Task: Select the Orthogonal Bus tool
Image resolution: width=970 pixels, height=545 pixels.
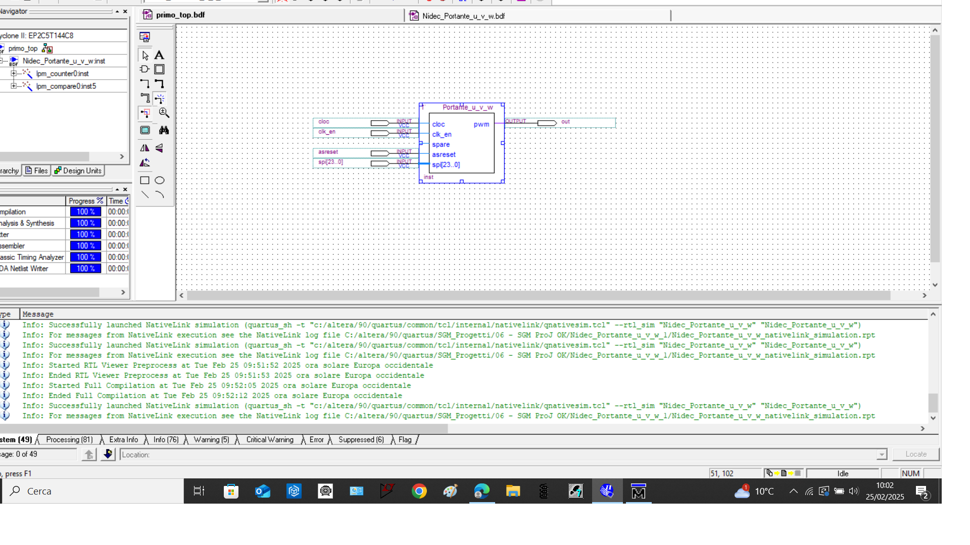Action: coord(159,83)
